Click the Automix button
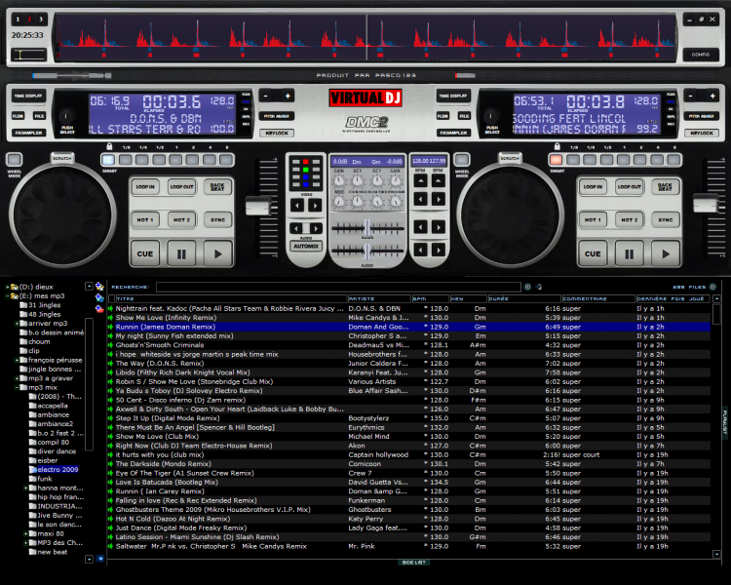 click(305, 247)
